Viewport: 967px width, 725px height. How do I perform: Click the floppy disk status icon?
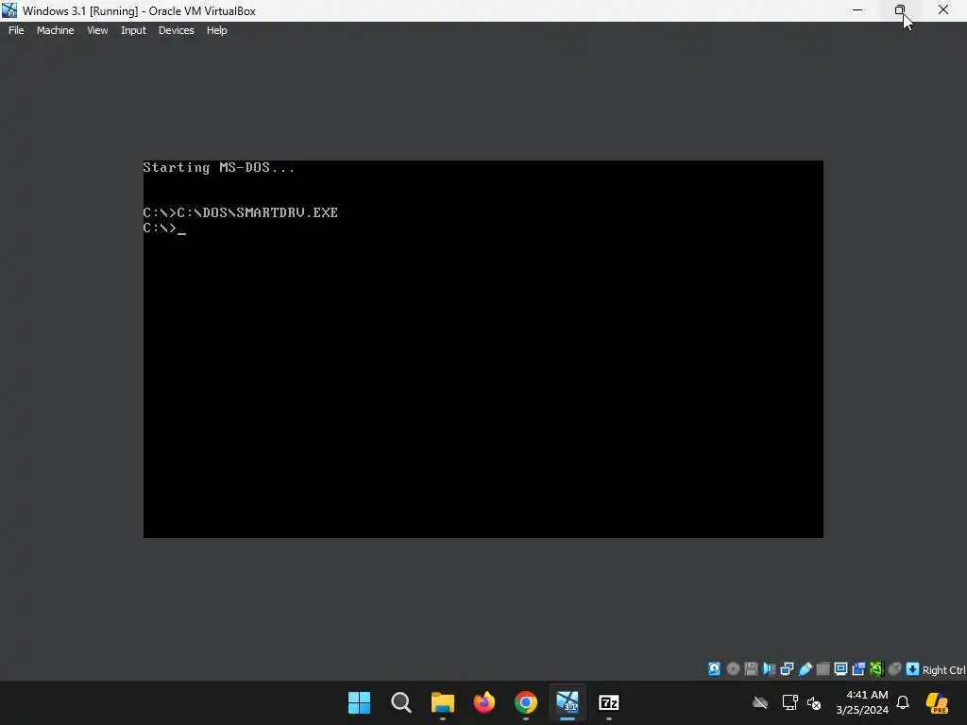pyautogui.click(x=751, y=669)
